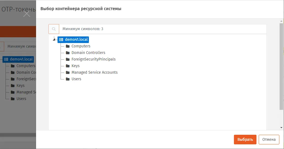
Task: Click the Managed Service Accounts folder icon
Action: [x=68, y=72]
